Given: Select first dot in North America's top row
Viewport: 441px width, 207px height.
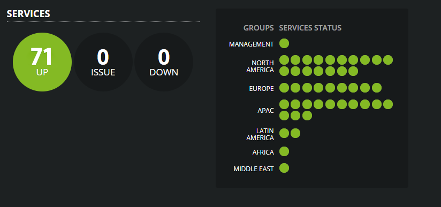Looking at the screenshot, I should coord(284,60).
